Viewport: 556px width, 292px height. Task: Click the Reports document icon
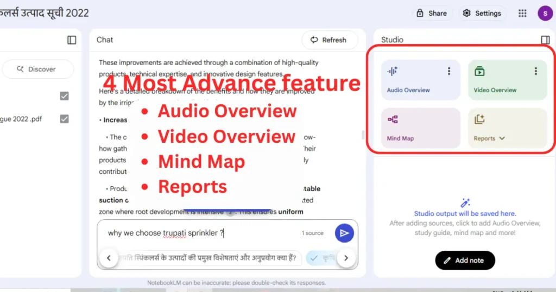pos(479,119)
